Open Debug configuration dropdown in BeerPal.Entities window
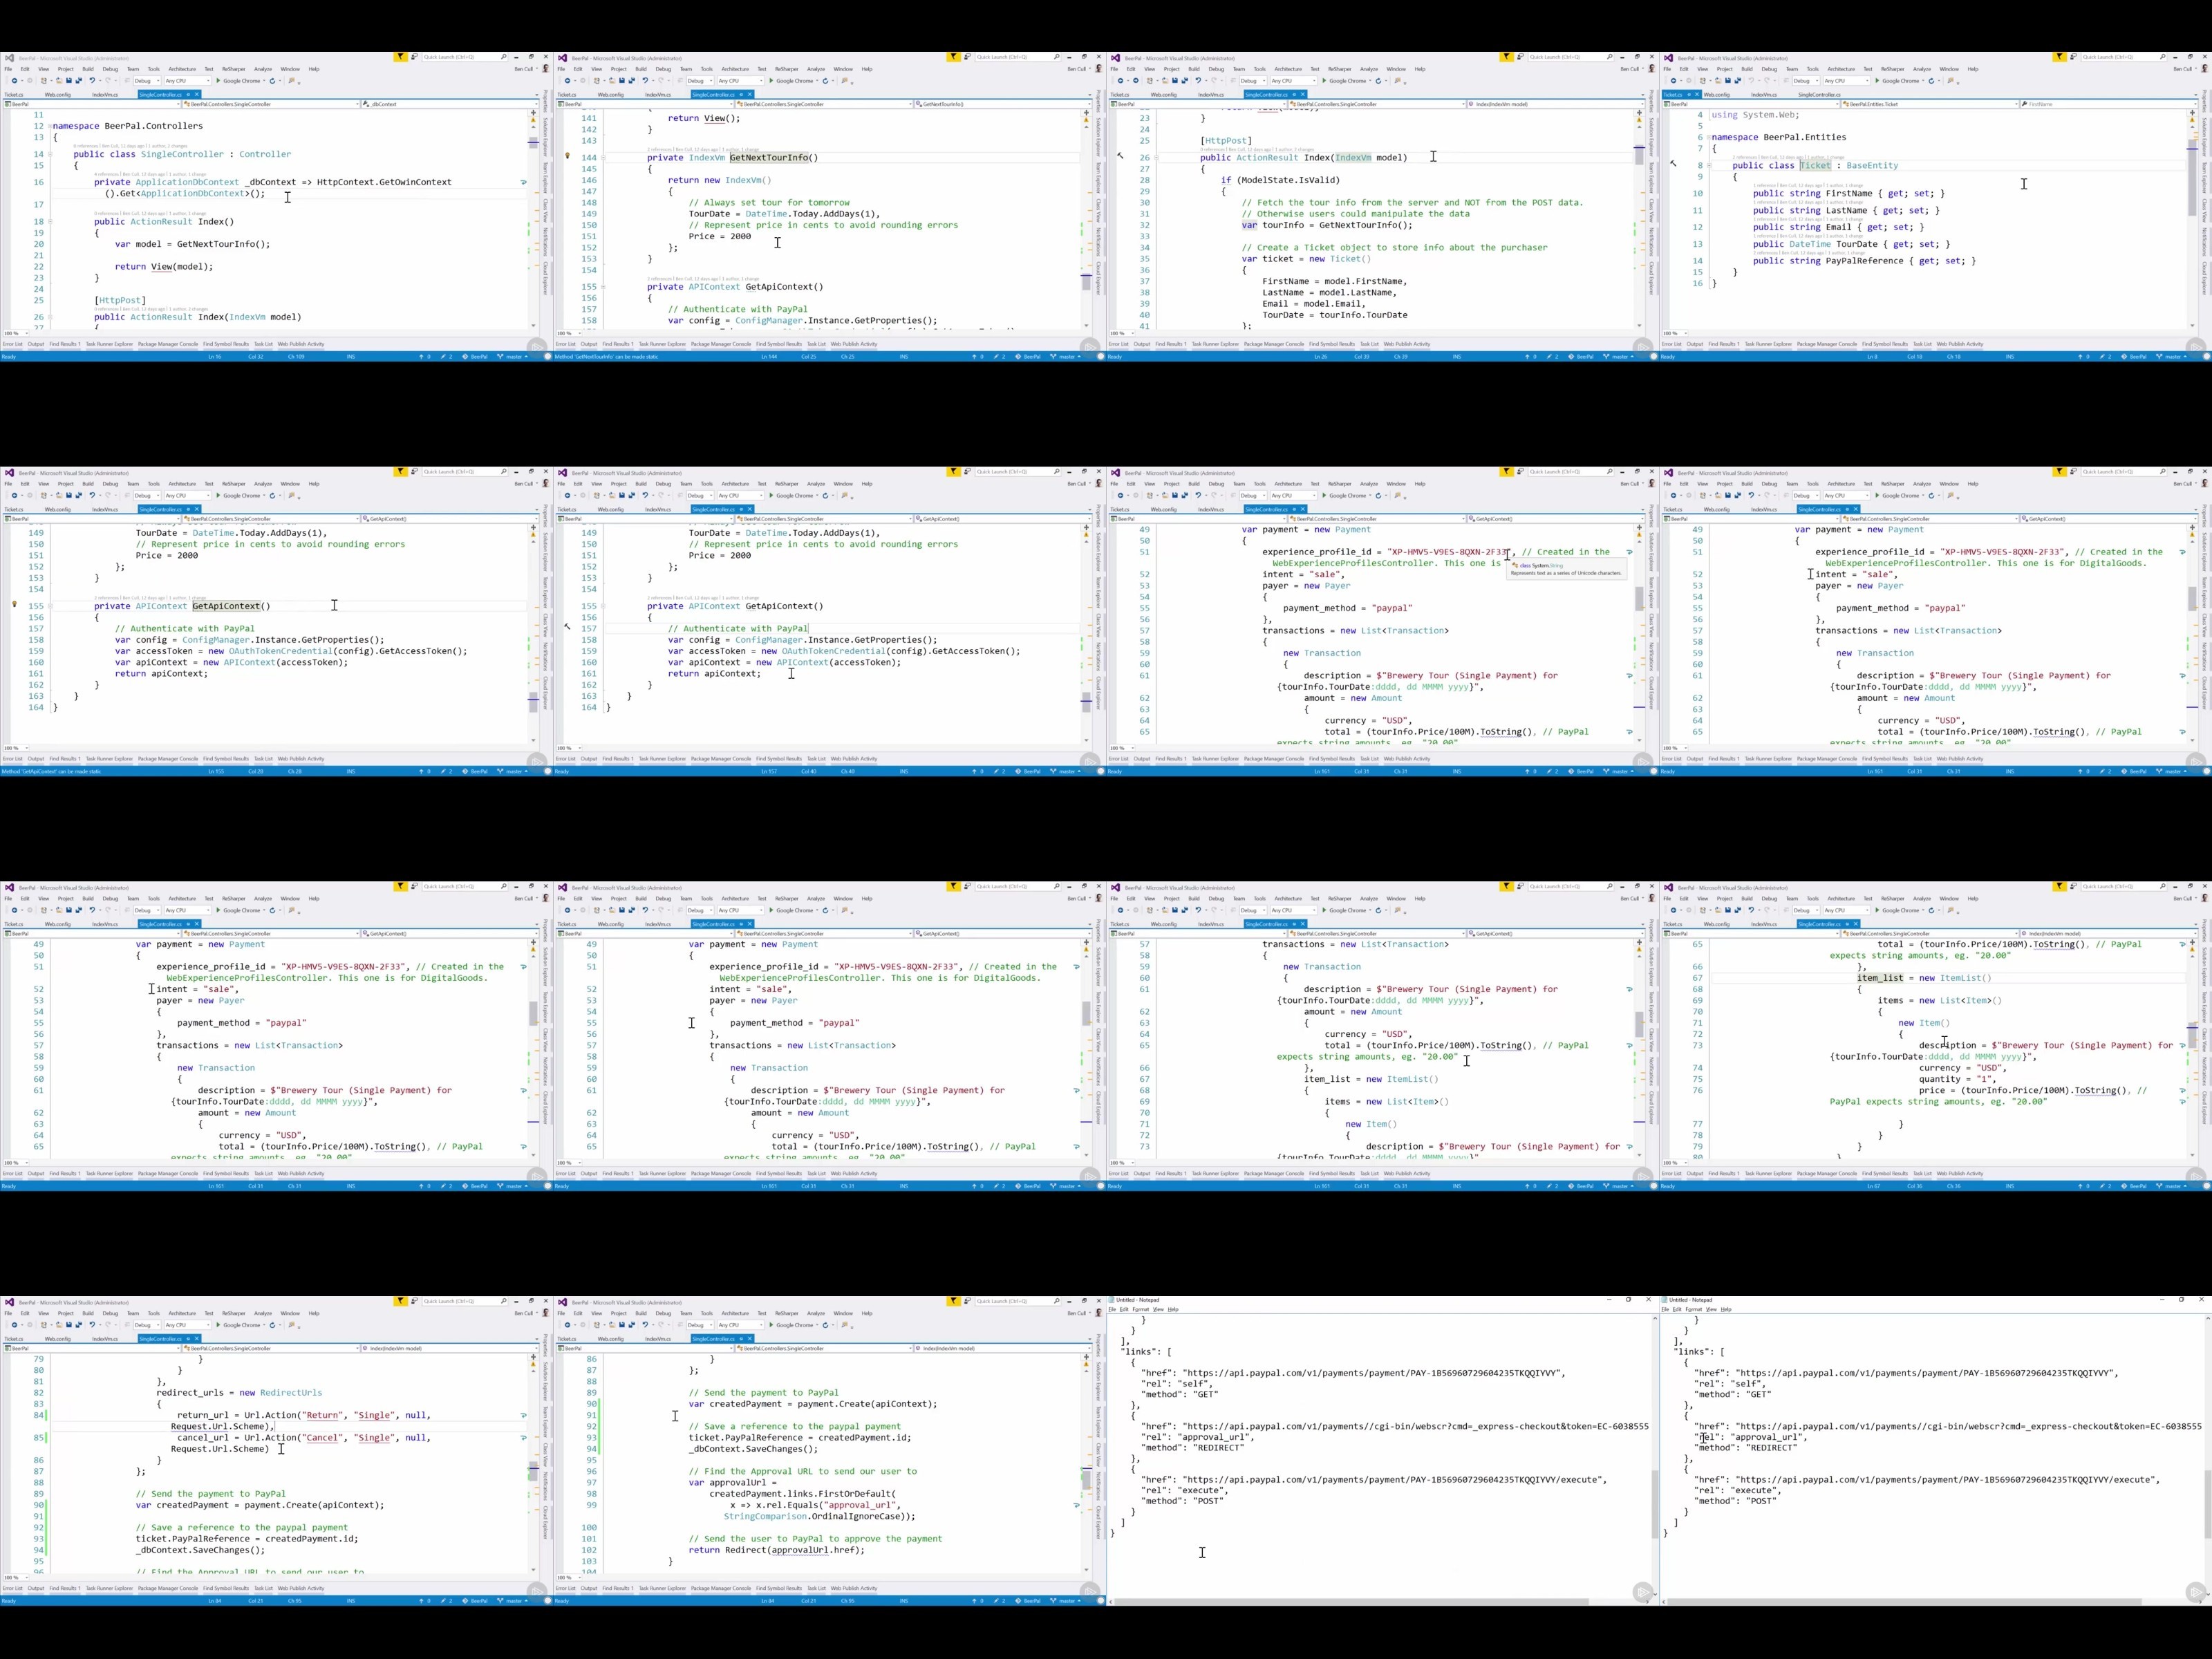 click(x=1806, y=81)
